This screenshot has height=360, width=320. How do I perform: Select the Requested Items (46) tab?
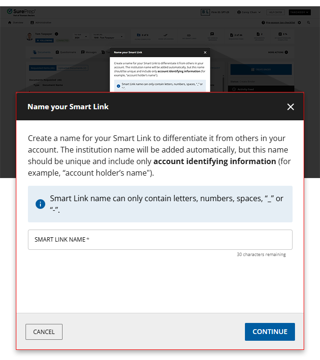[x=43, y=68]
